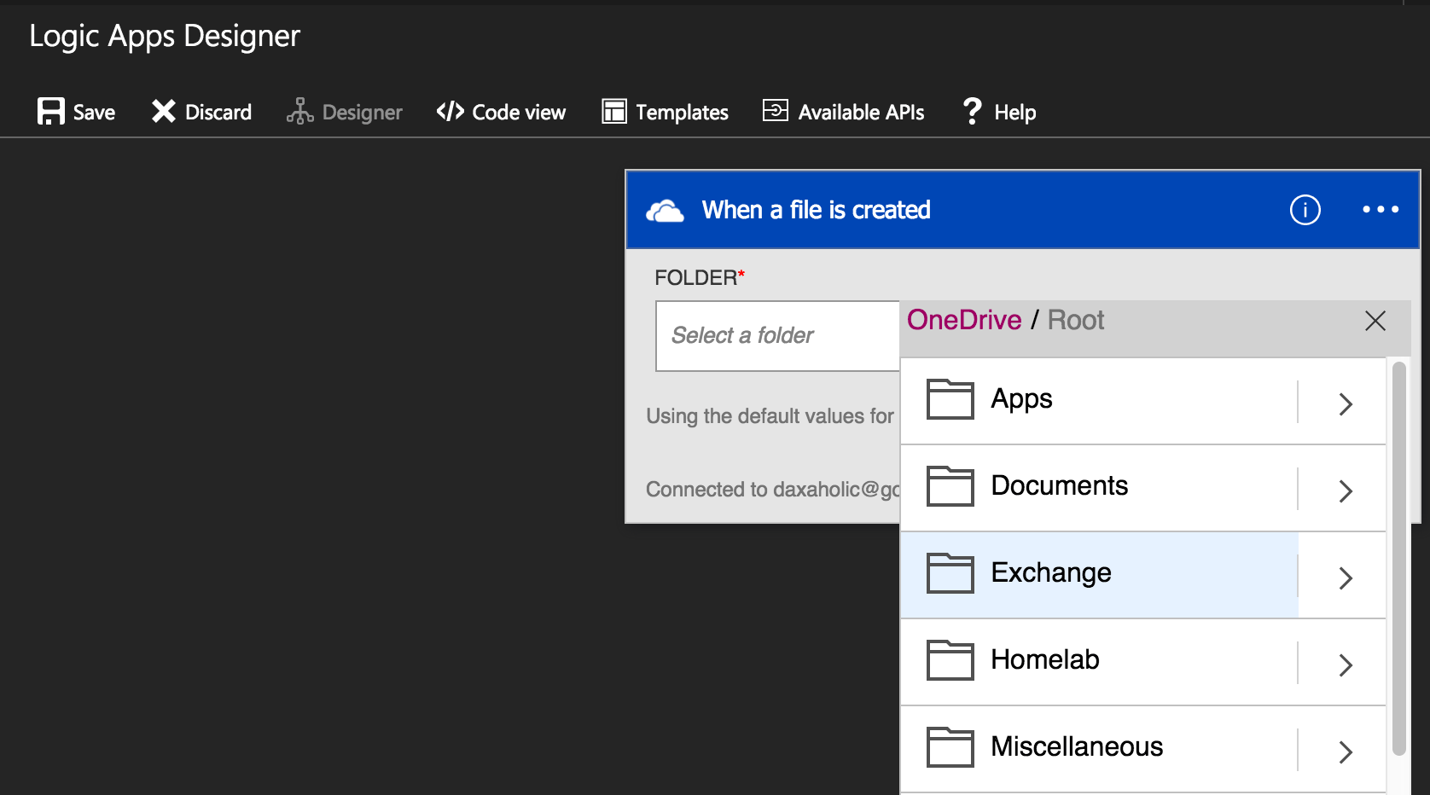The width and height of the screenshot is (1430, 795).
Task: Click the Save icon
Action: [x=50, y=111]
